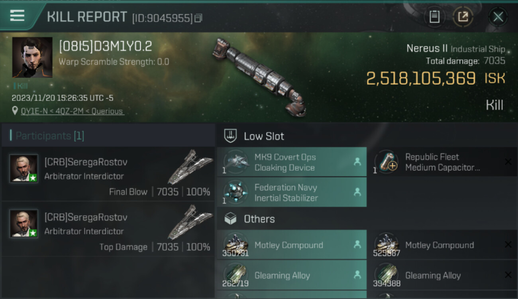Select Republic Fleet Medium Capacitor item

(442, 162)
